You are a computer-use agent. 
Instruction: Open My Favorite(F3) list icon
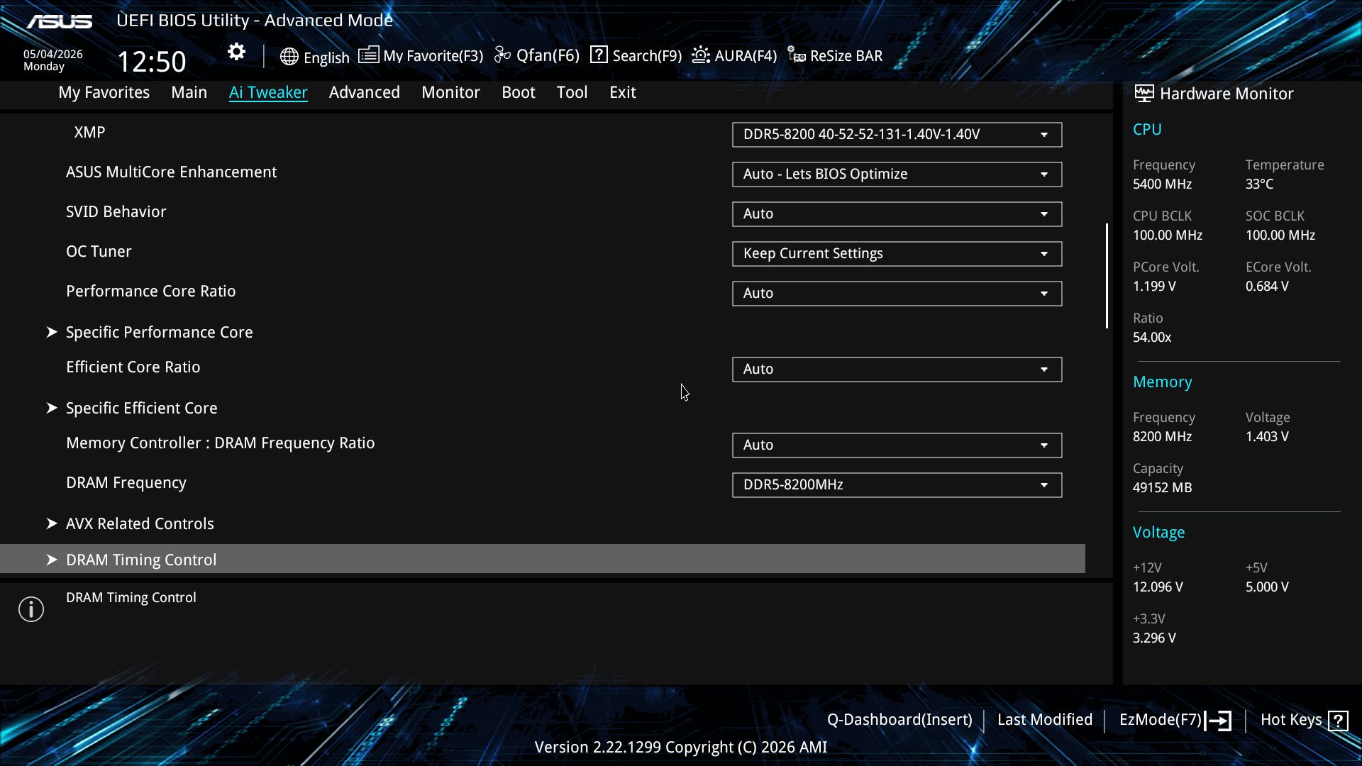368,55
